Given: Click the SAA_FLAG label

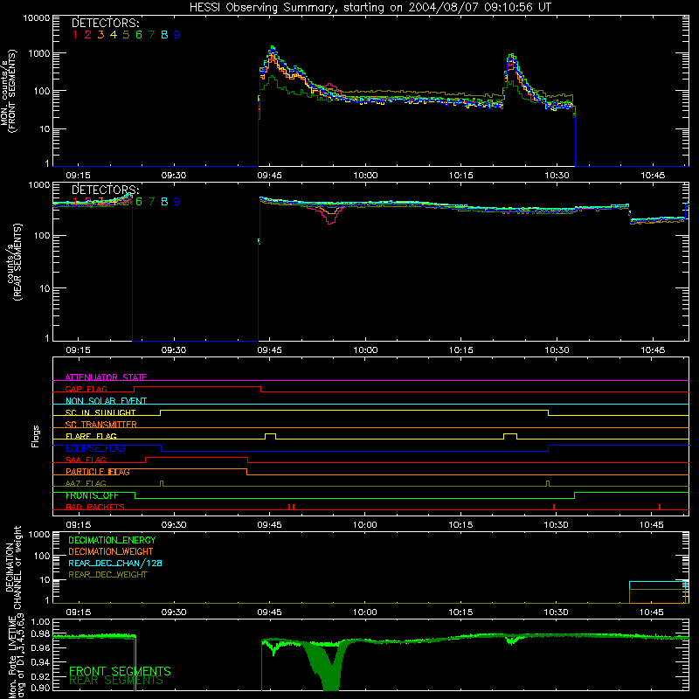Looking at the screenshot, I should click(x=86, y=460).
